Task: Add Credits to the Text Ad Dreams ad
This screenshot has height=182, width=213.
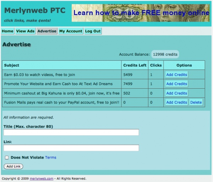Action: click(176, 84)
